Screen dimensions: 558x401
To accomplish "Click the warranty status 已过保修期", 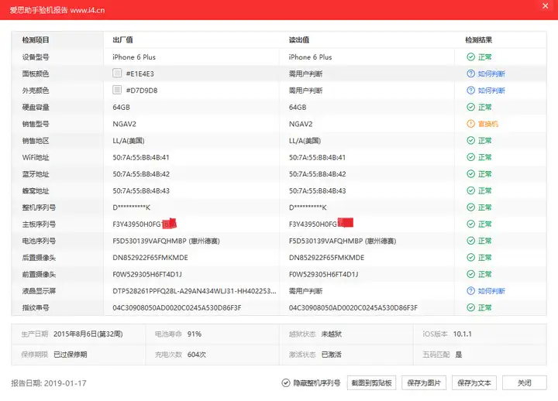I will pyautogui.click(x=70, y=355).
